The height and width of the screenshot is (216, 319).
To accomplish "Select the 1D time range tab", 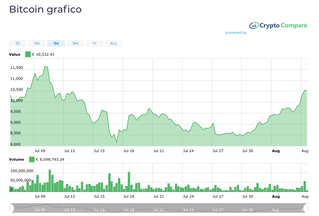I will (18, 43).
